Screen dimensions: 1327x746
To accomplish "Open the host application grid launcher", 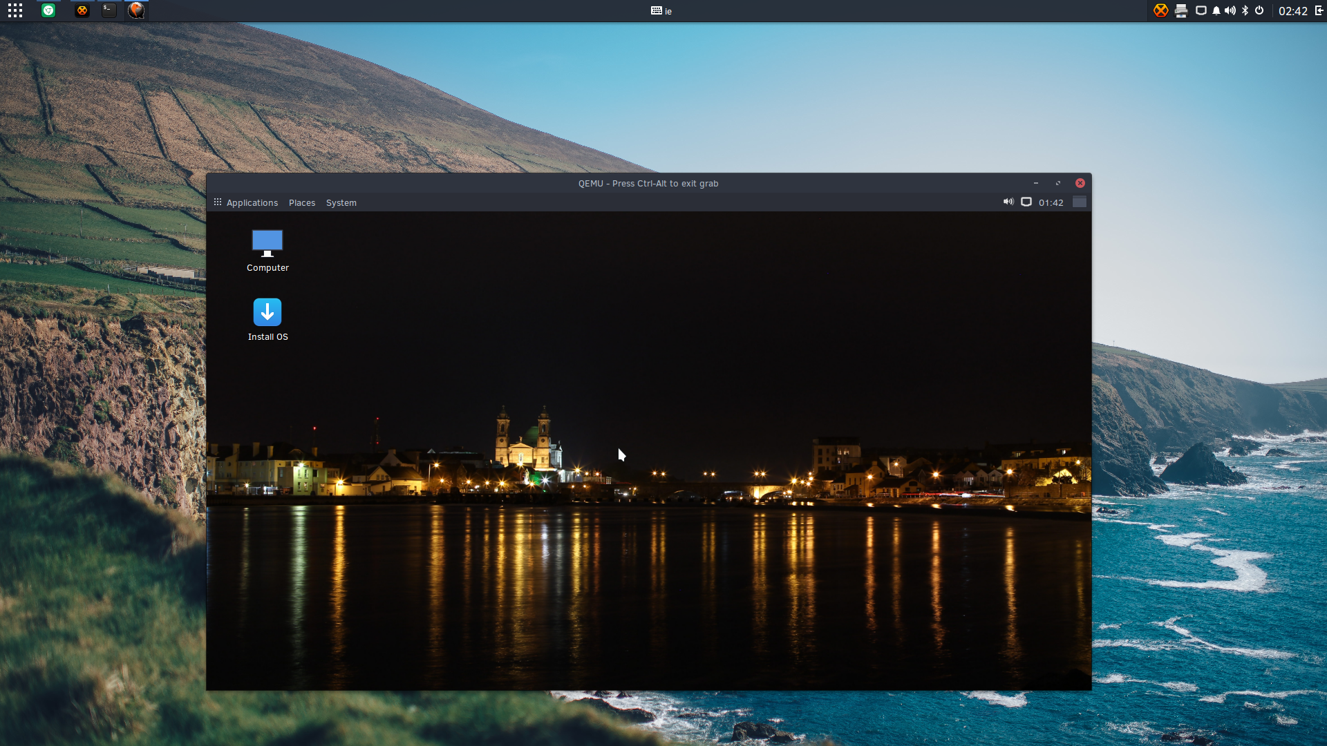I will [x=15, y=10].
